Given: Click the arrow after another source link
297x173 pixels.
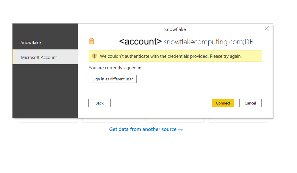Looking at the screenshot, I should (x=181, y=130).
